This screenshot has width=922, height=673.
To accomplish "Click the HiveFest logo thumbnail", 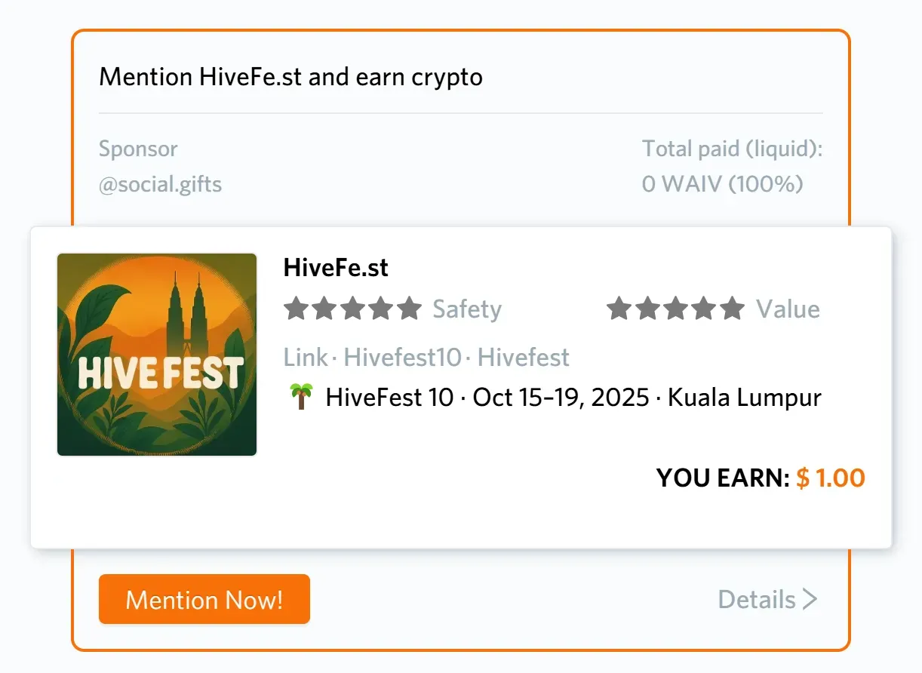I will coord(157,355).
